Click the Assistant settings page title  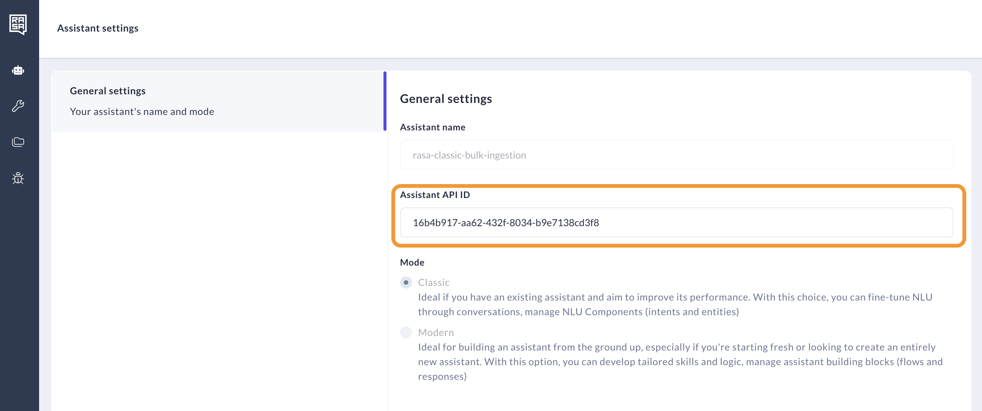(x=98, y=28)
